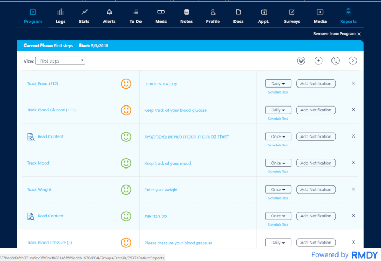Open the Meds tab
Screen dimensions: 381x261
click(x=161, y=16)
